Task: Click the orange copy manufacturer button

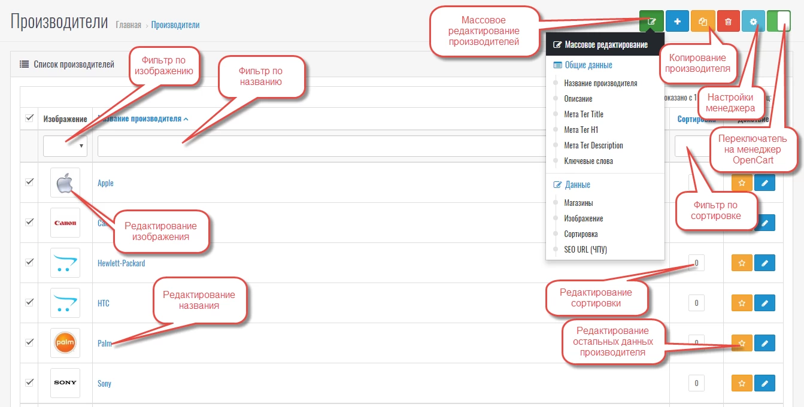Action: [703, 21]
